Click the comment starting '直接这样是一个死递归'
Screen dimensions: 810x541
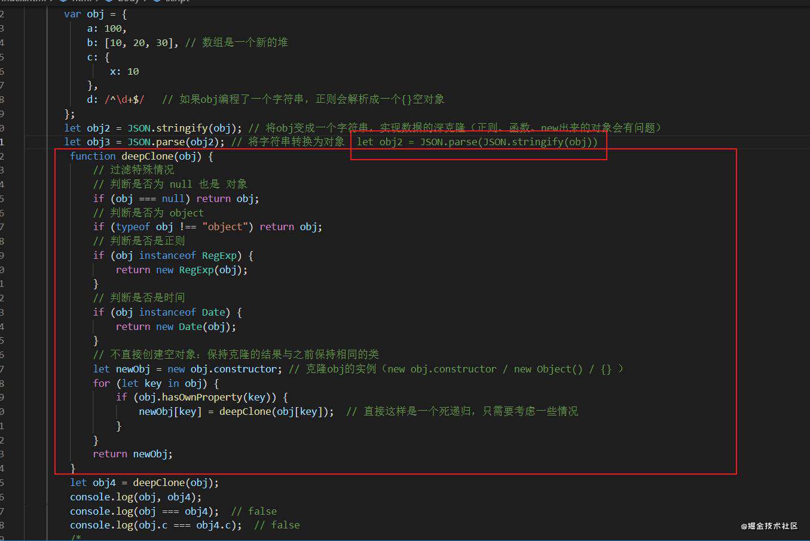471,411
